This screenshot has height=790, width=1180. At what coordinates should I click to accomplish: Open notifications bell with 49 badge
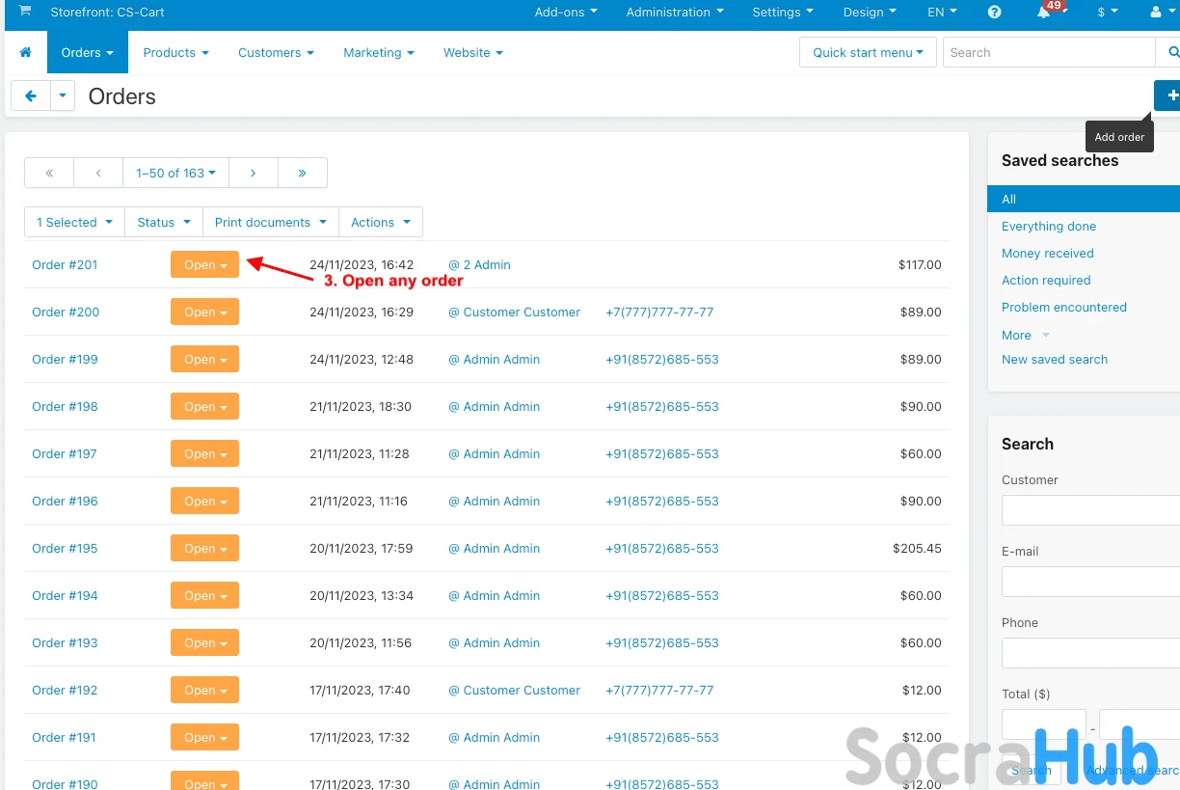1044,13
